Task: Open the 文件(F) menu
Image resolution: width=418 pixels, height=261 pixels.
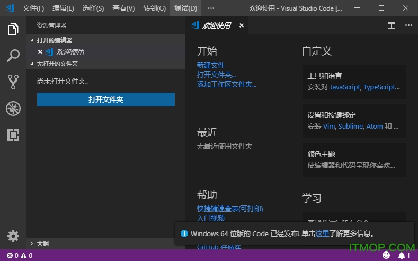Action: point(33,8)
